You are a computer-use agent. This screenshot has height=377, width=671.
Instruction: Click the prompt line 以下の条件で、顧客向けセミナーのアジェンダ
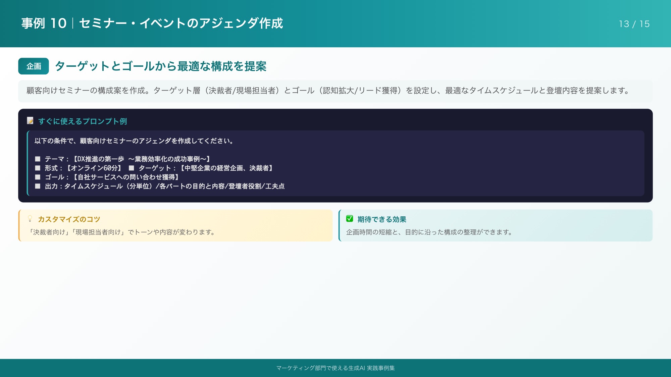[x=134, y=141]
